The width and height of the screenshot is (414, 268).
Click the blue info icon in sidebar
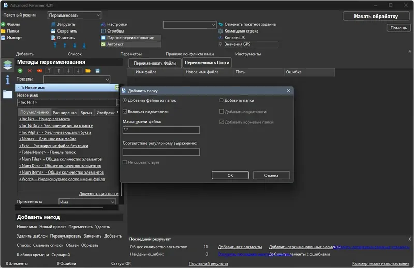point(7,80)
